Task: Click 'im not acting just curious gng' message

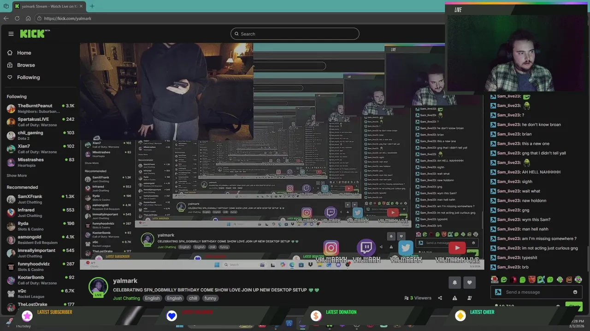Action: [x=550, y=248]
